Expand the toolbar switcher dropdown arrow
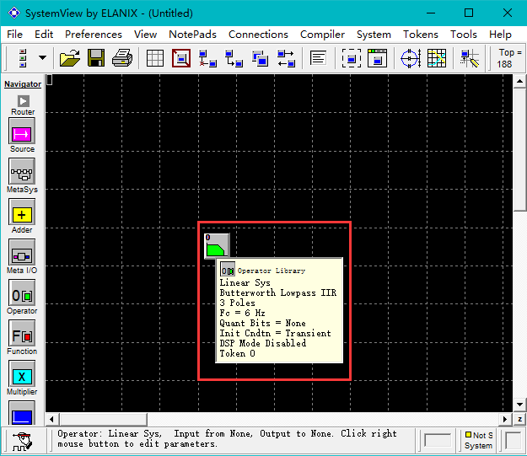The height and width of the screenshot is (456, 527). coord(42,58)
